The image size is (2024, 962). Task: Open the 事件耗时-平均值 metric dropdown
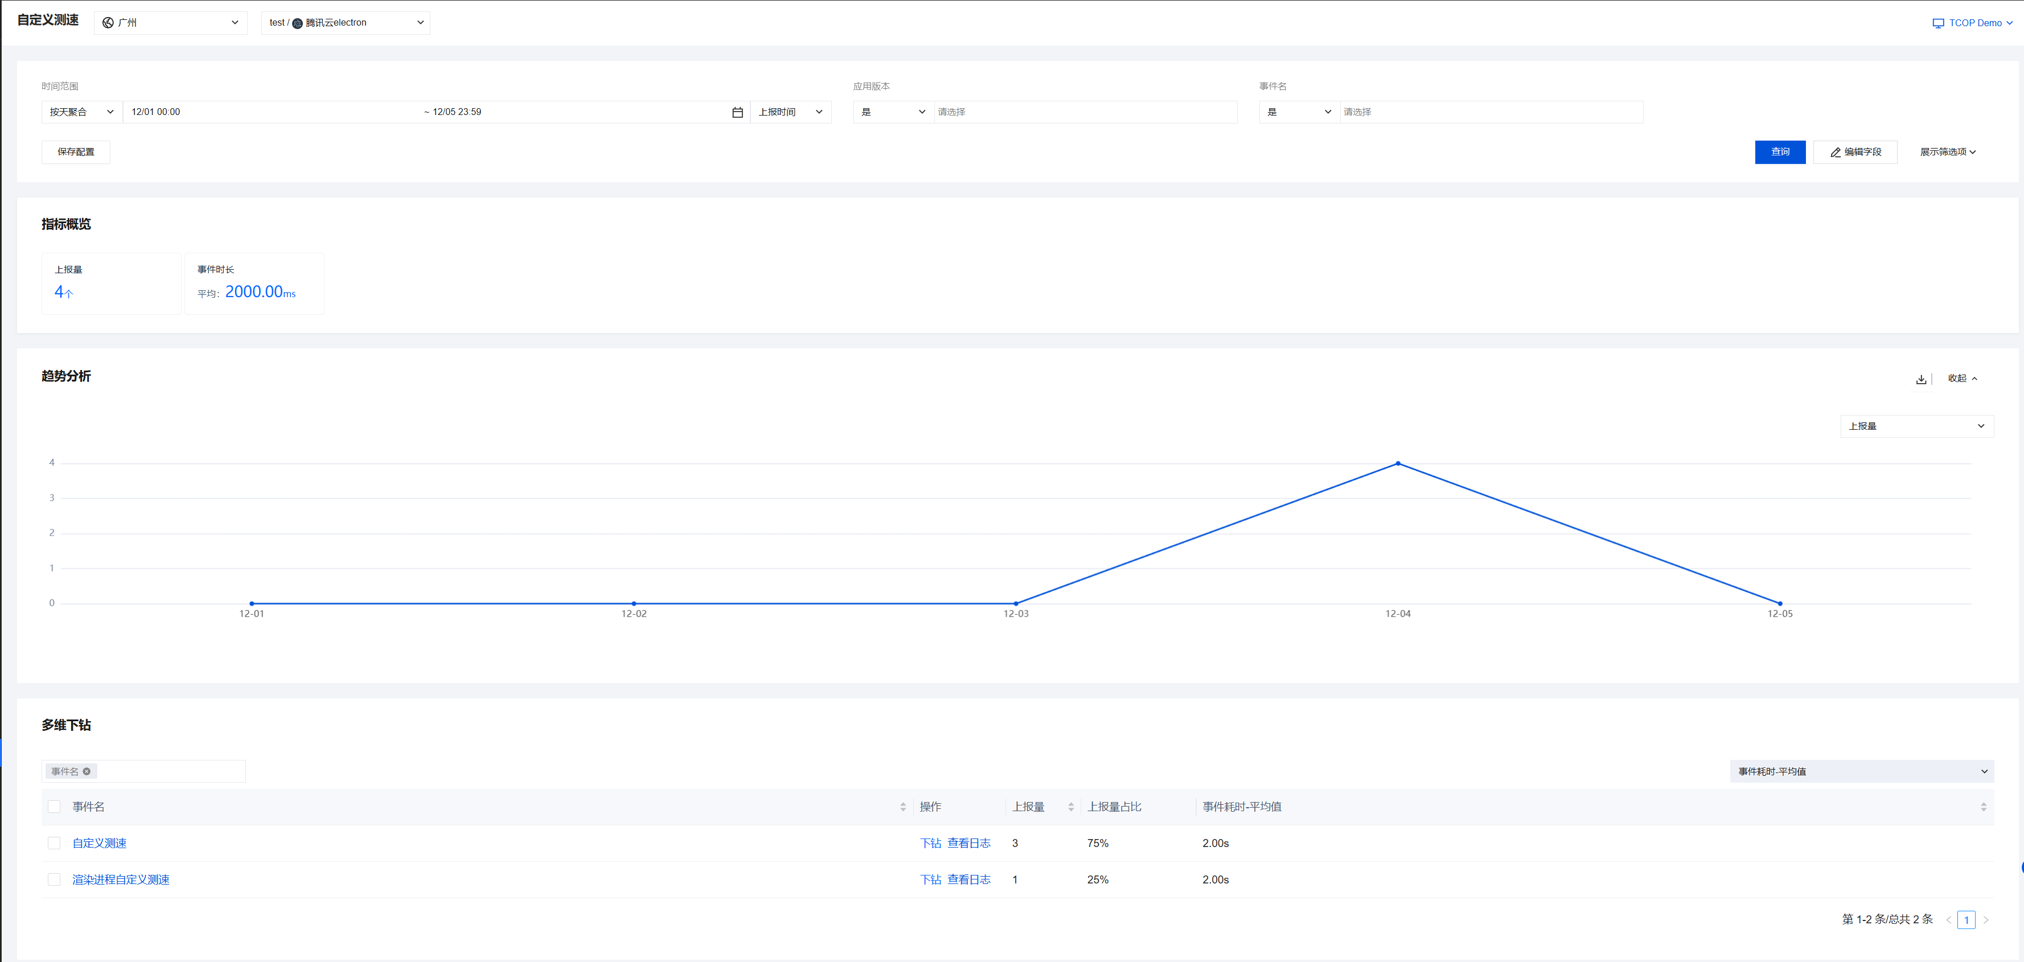tap(1861, 771)
